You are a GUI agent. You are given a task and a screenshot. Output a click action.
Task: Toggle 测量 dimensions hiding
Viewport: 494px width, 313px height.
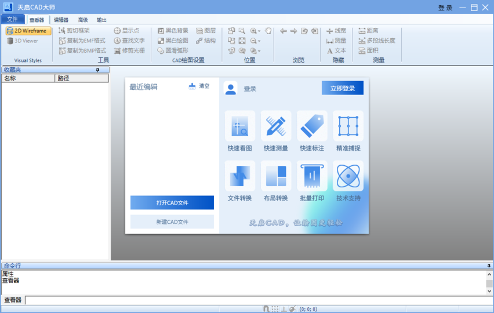336,41
